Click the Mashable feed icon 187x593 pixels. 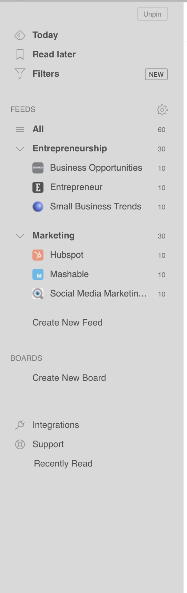(x=38, y=274)
